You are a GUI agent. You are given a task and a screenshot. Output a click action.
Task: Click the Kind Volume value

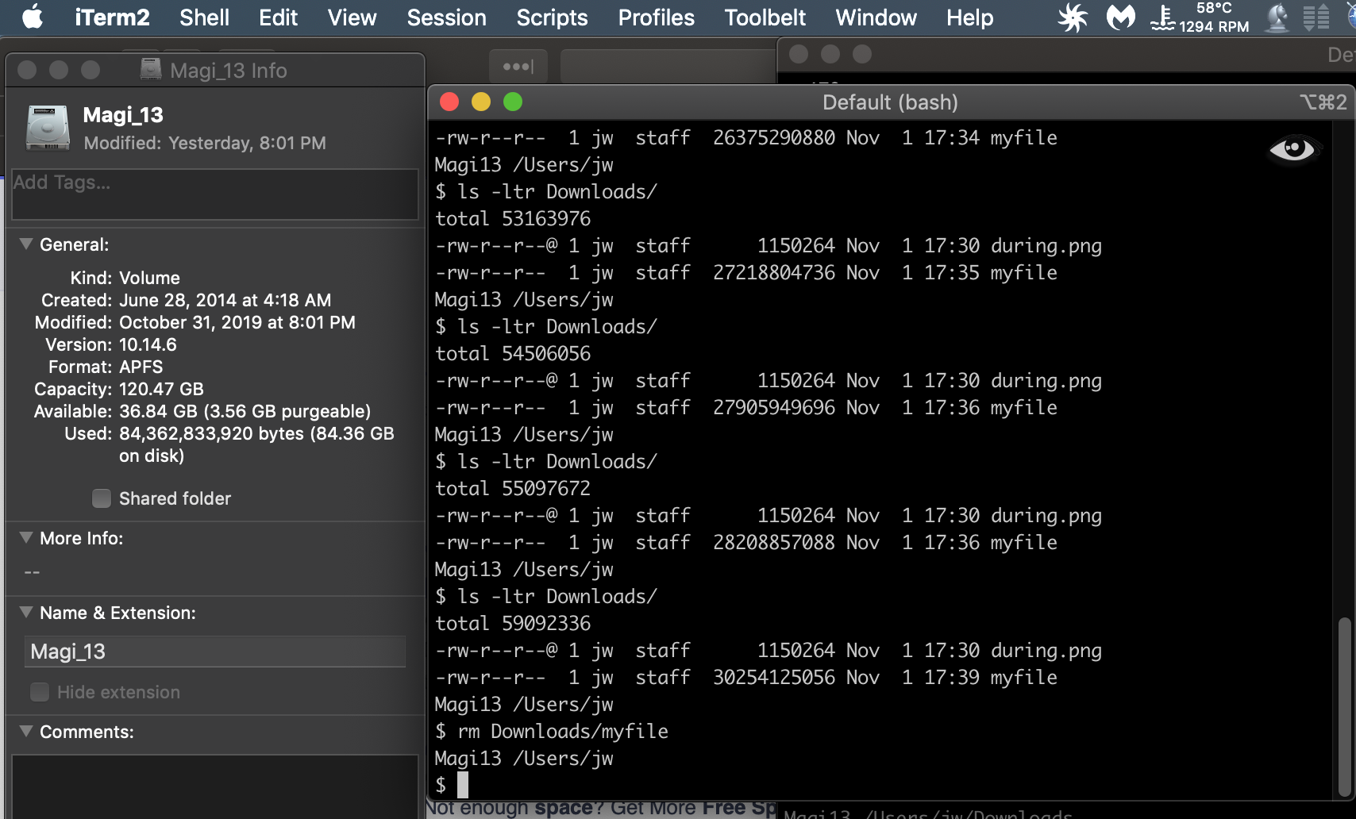coord(149,278)
